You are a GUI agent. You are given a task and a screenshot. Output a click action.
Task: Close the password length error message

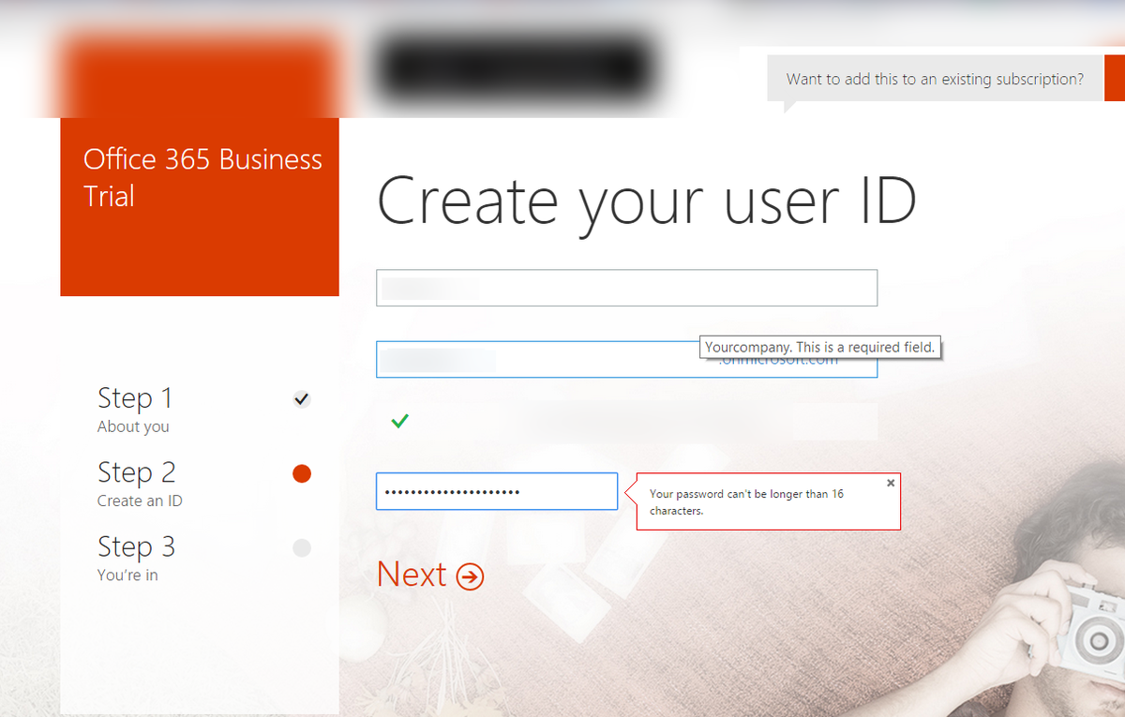[891, 483]
